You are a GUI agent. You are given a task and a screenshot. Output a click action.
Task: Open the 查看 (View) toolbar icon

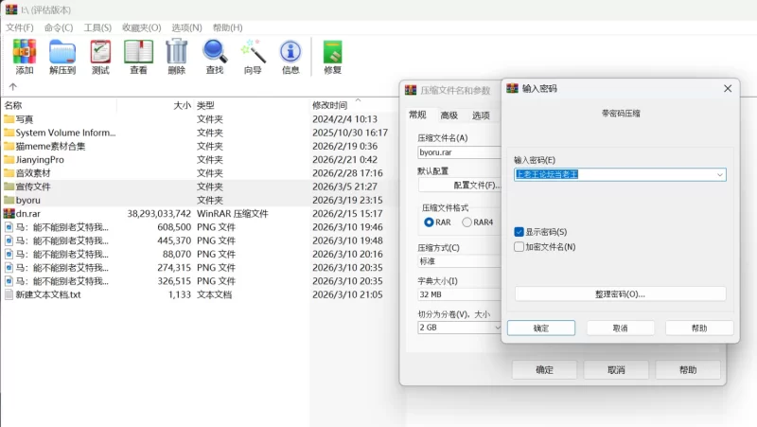pos(138,56)
